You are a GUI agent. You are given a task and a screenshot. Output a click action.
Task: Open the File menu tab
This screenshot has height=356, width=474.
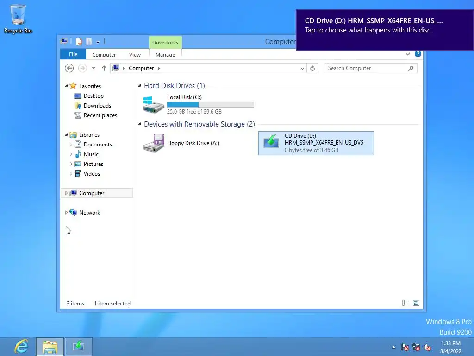point(73,54)
